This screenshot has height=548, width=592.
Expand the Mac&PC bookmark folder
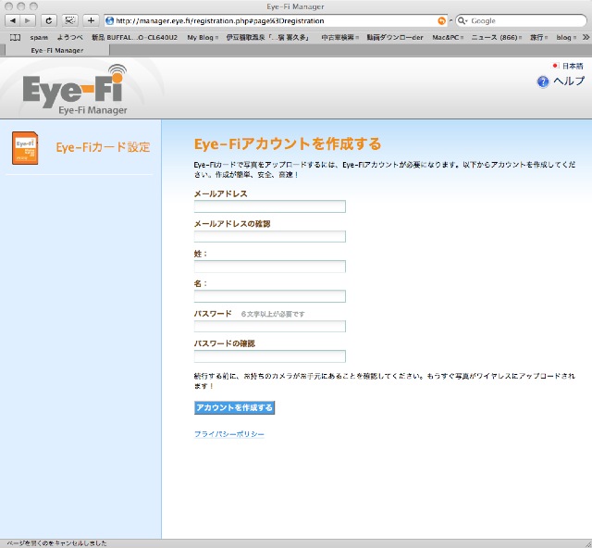click(448, 37)
